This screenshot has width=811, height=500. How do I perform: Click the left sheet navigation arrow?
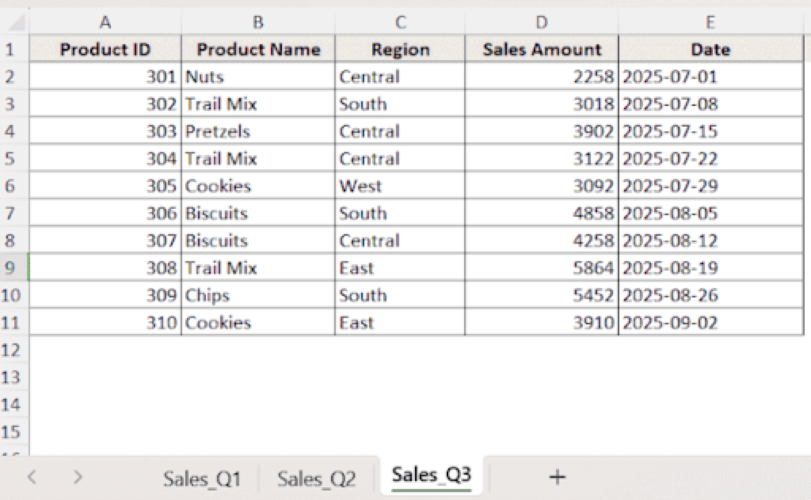[x=34, y=477]
